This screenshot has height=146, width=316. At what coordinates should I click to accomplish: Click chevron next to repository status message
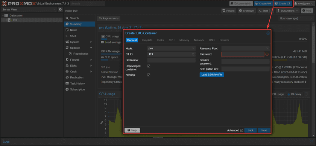click(x=306, y=82)
